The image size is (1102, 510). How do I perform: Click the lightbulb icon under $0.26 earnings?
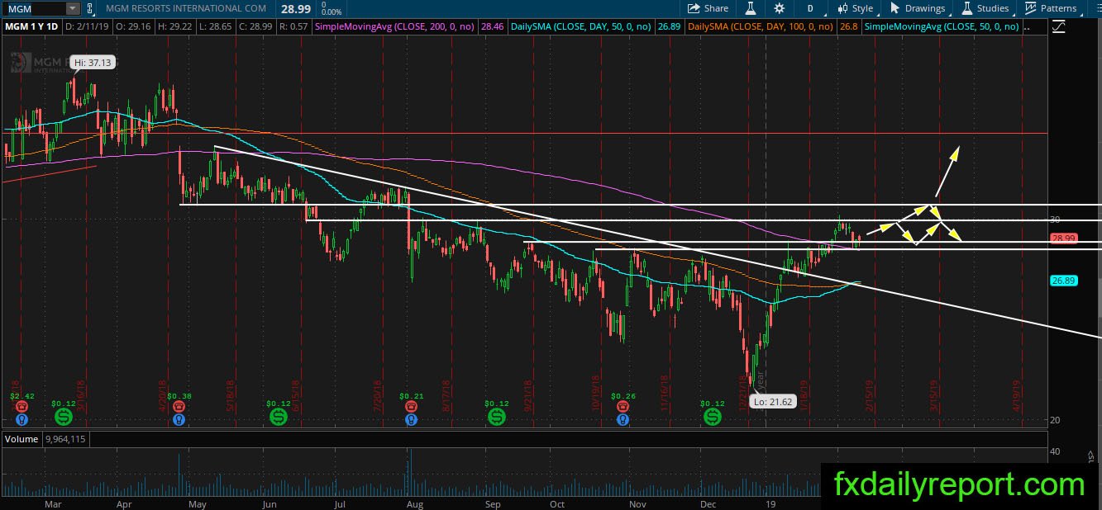click(621, 419)
